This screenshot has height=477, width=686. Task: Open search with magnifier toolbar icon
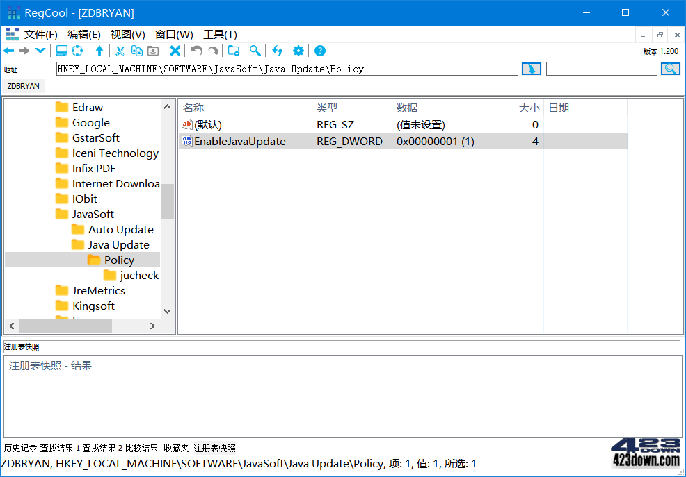click(255, 50)
